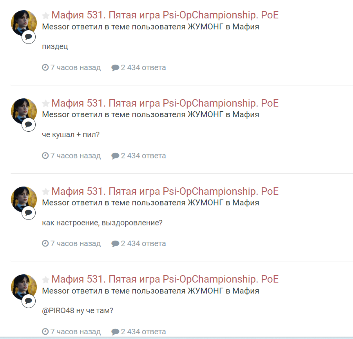The image size is (353, 339).
Task: Open Messor's avatar in the first post
Action: 24,23
